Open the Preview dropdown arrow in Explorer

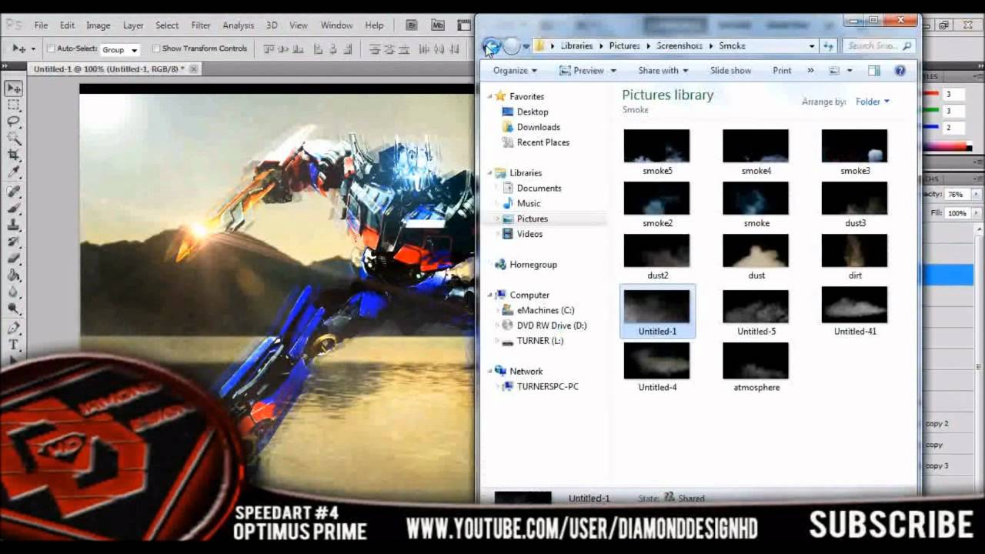(x=613, y=70)
